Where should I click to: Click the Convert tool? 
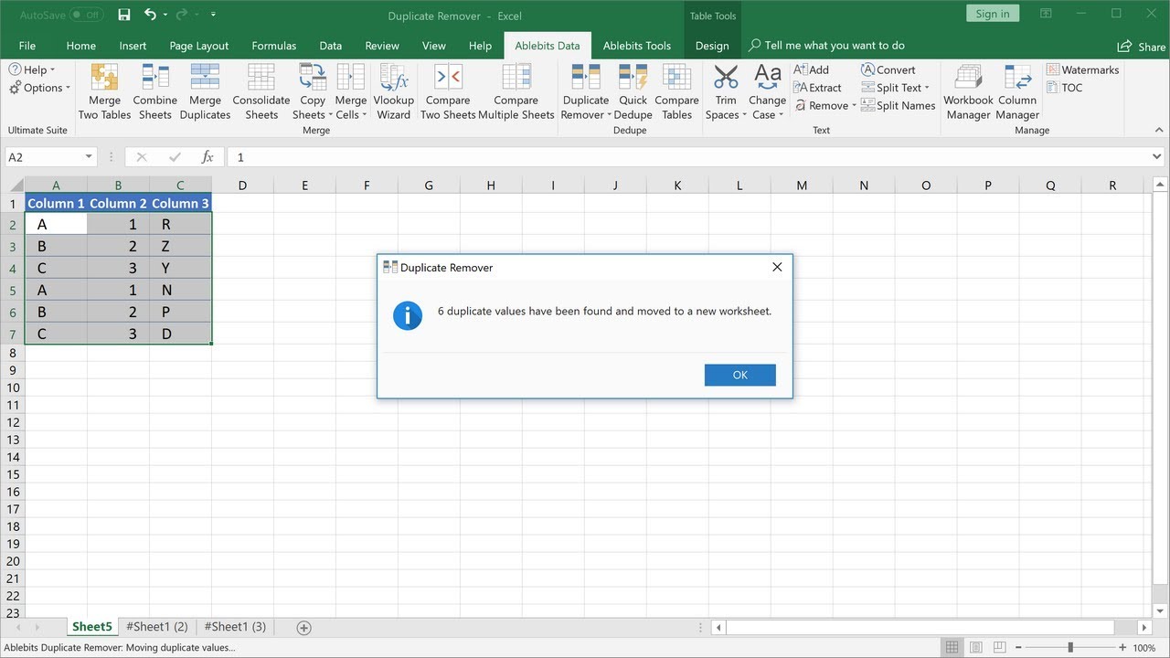tap(888, 70)
